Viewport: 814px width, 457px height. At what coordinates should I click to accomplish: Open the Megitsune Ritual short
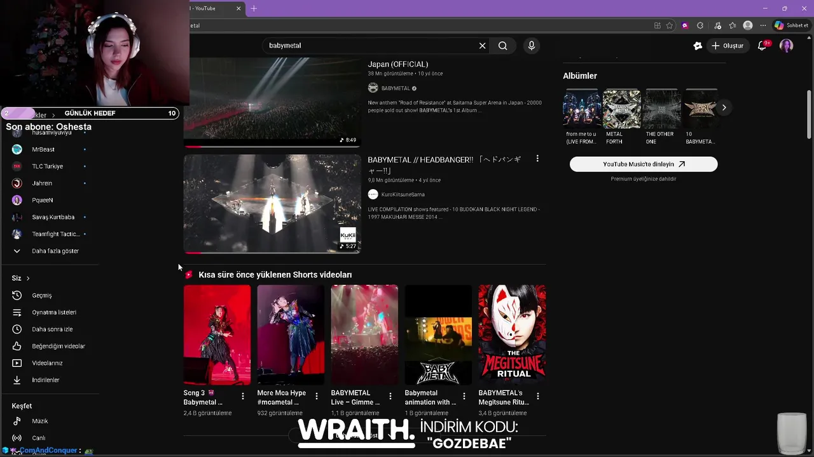512,335
